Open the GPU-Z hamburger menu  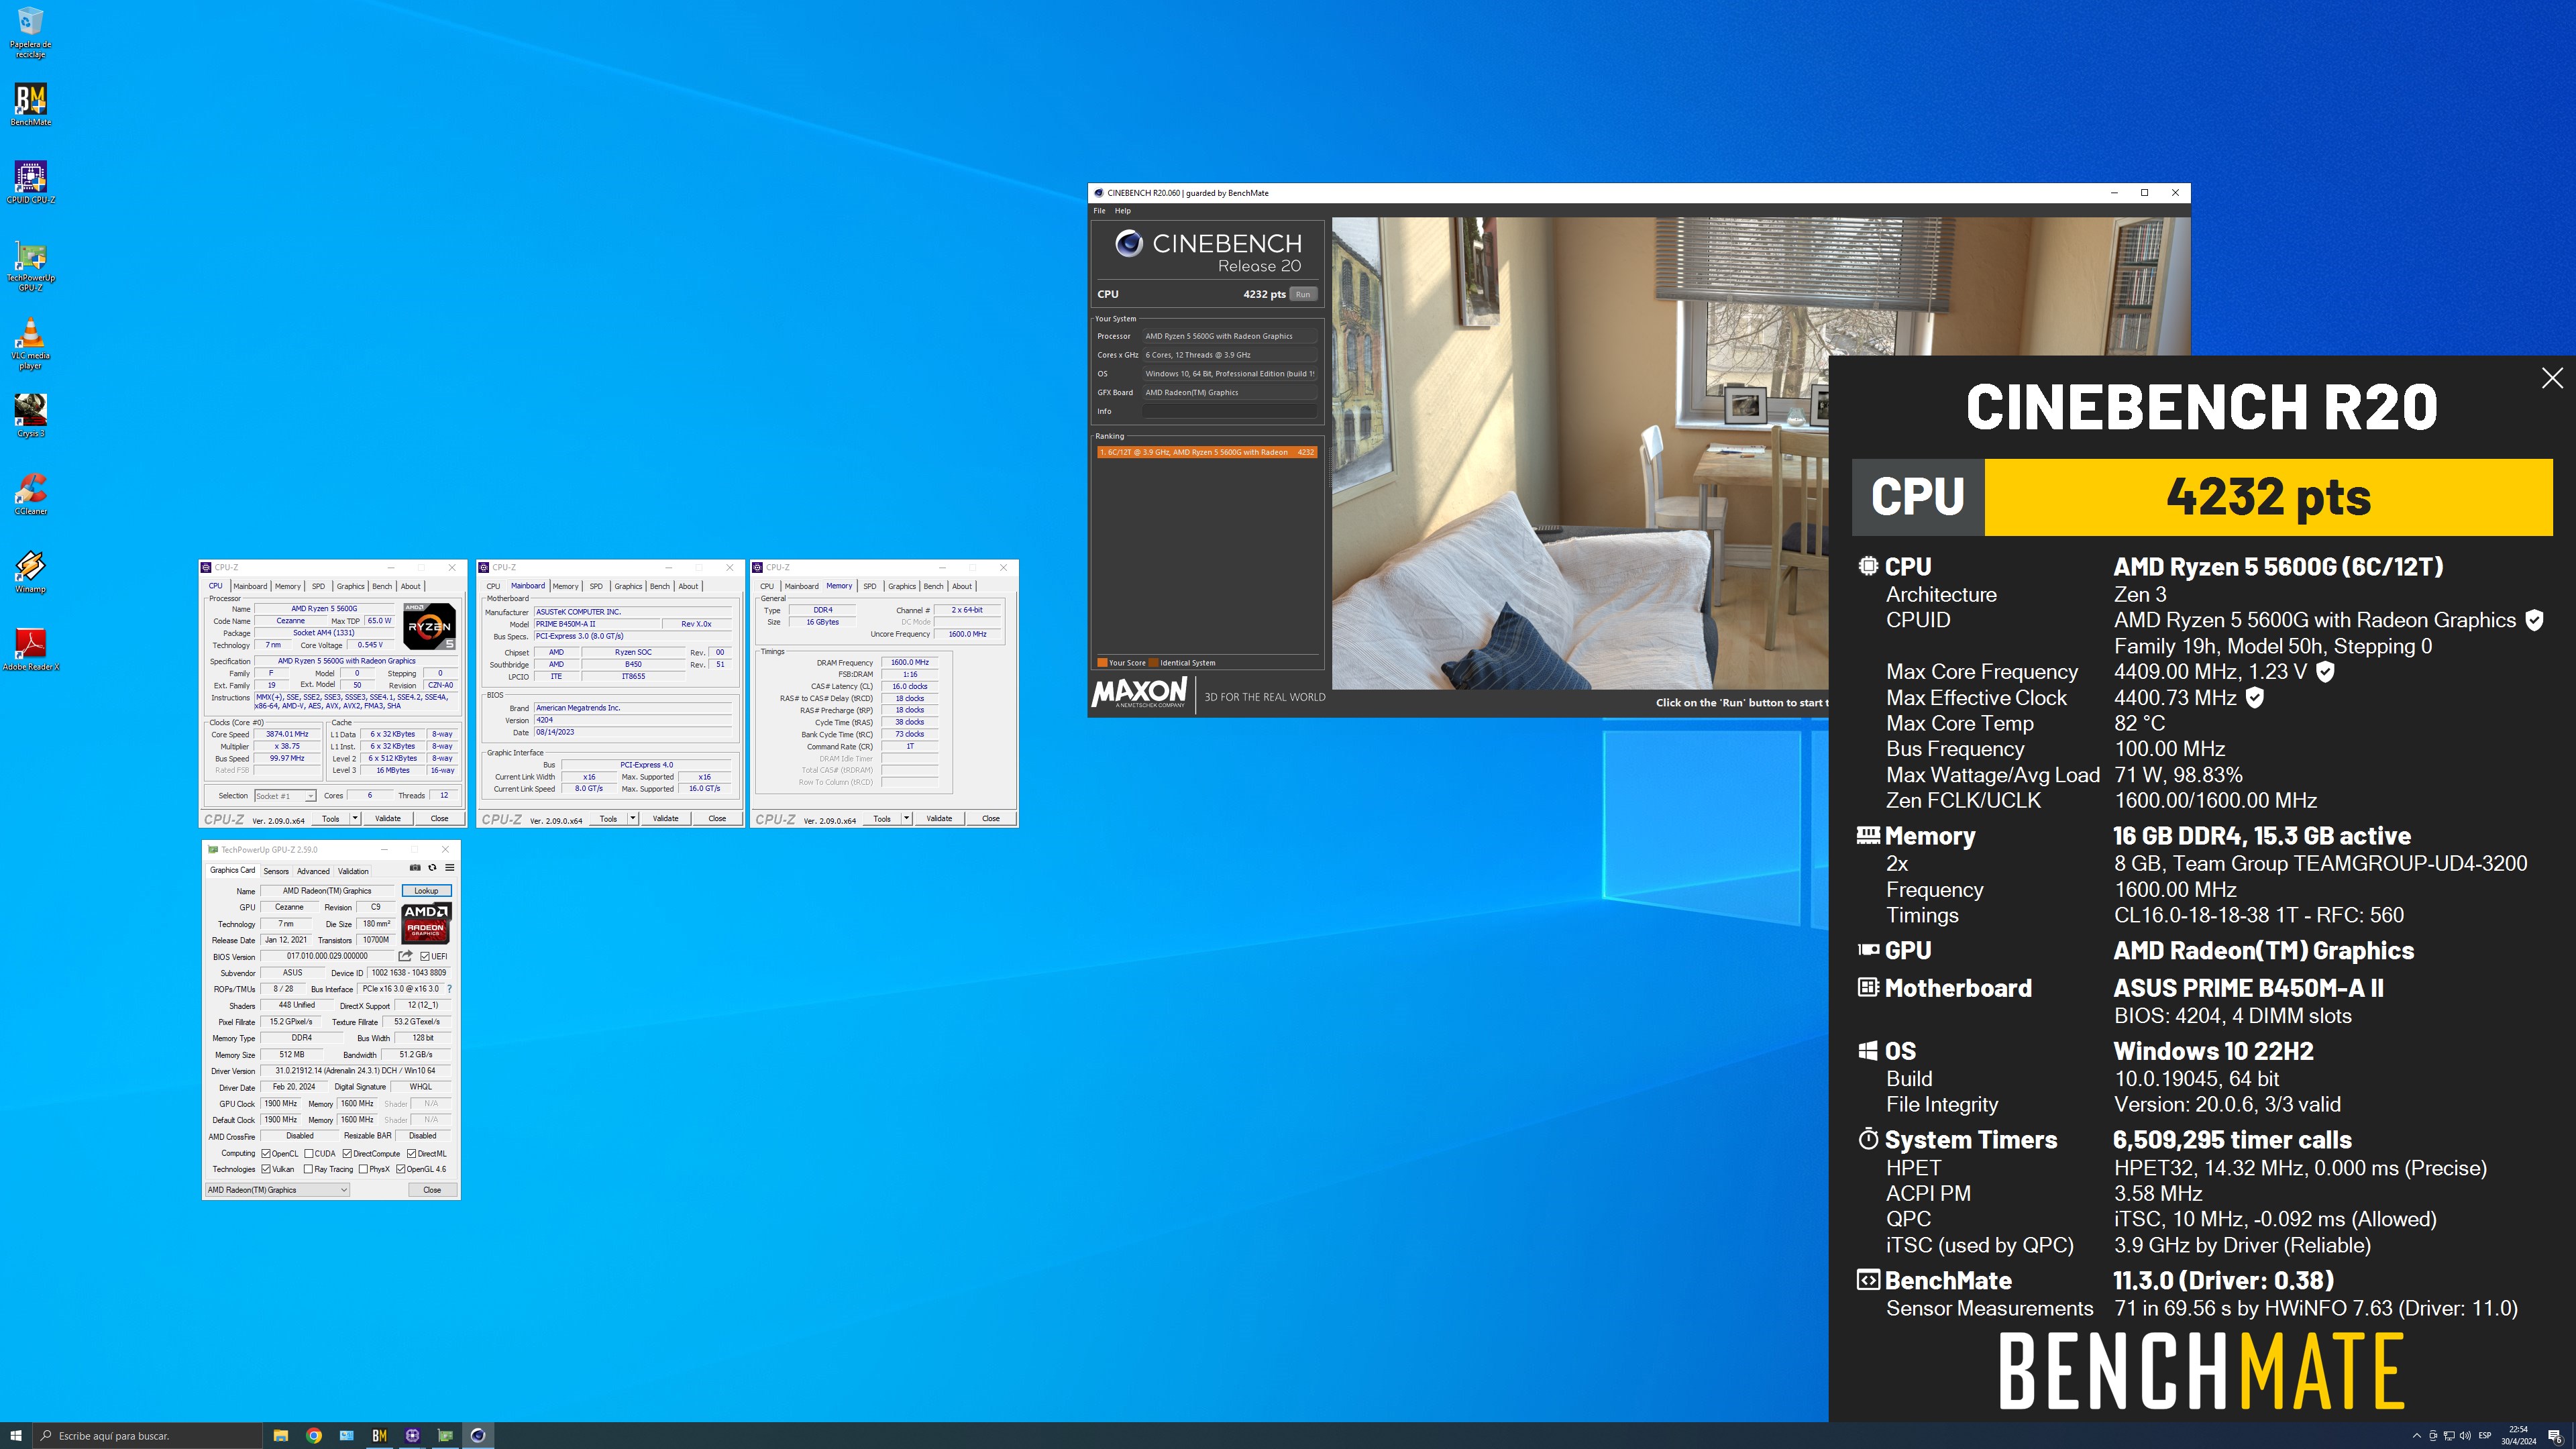450,868
